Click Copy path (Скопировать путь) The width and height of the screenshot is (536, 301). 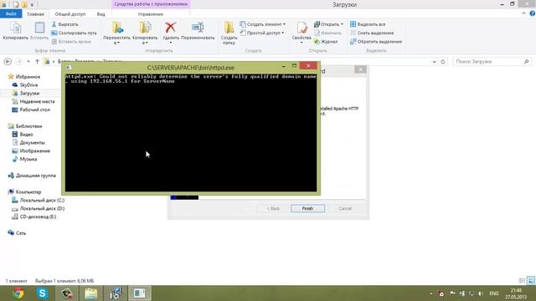point(74,33)
